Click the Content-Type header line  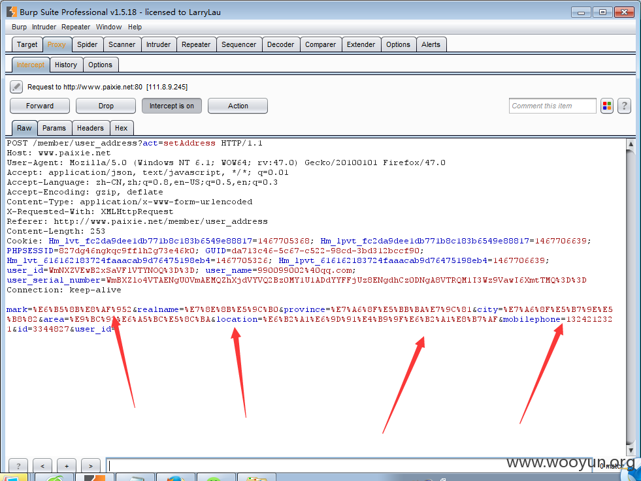129,202
